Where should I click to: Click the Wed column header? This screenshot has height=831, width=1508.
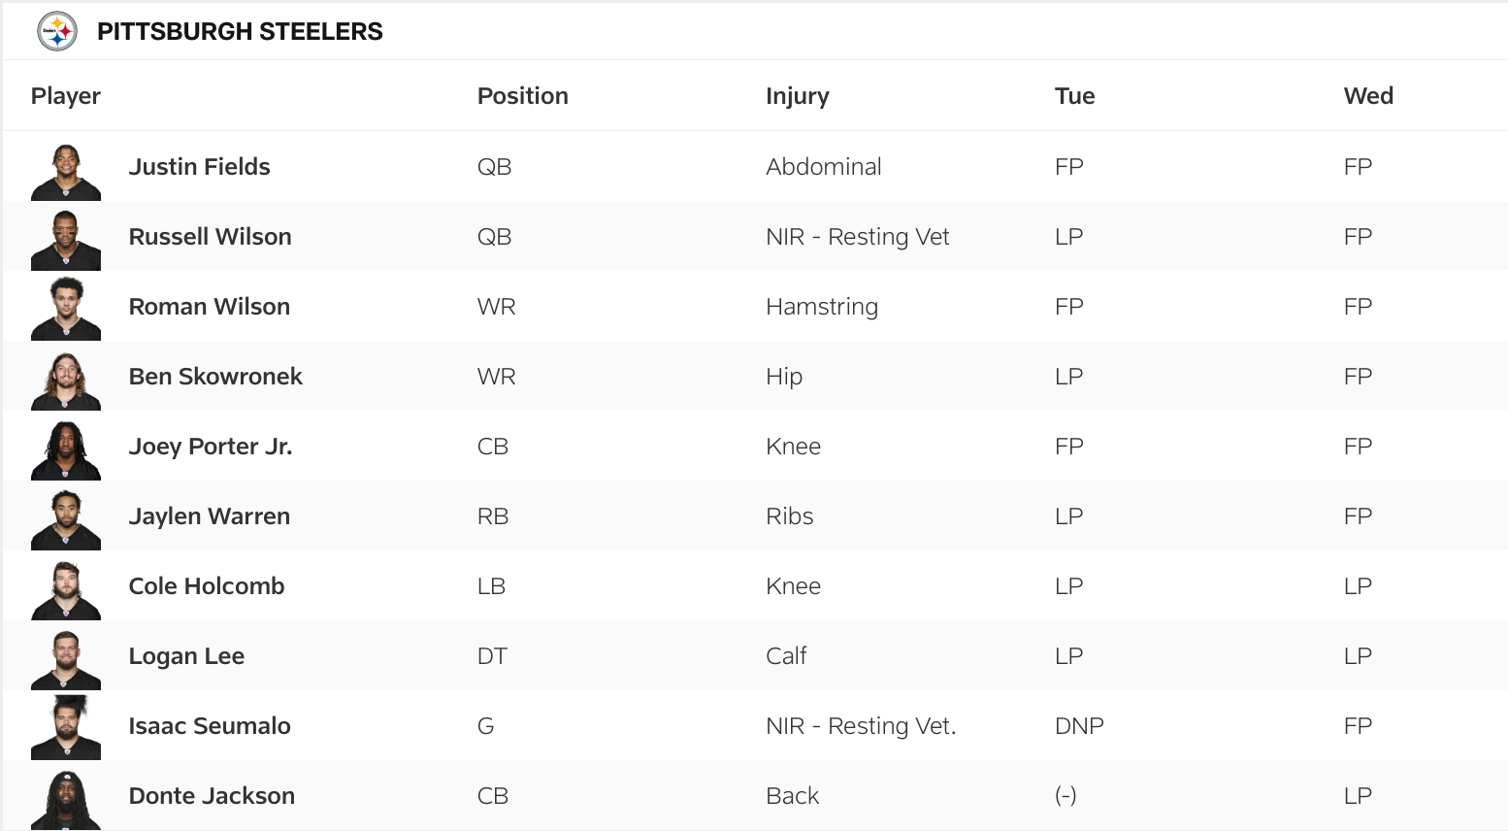1368,96
